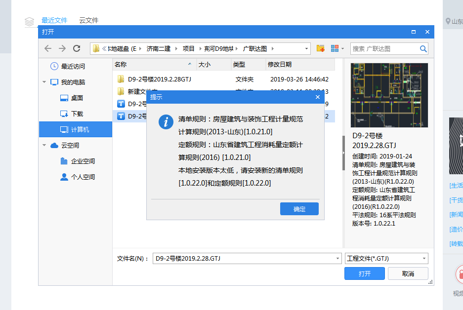Select 云空间 in the sidebar
463x310 pixels.
coord(70,146)
